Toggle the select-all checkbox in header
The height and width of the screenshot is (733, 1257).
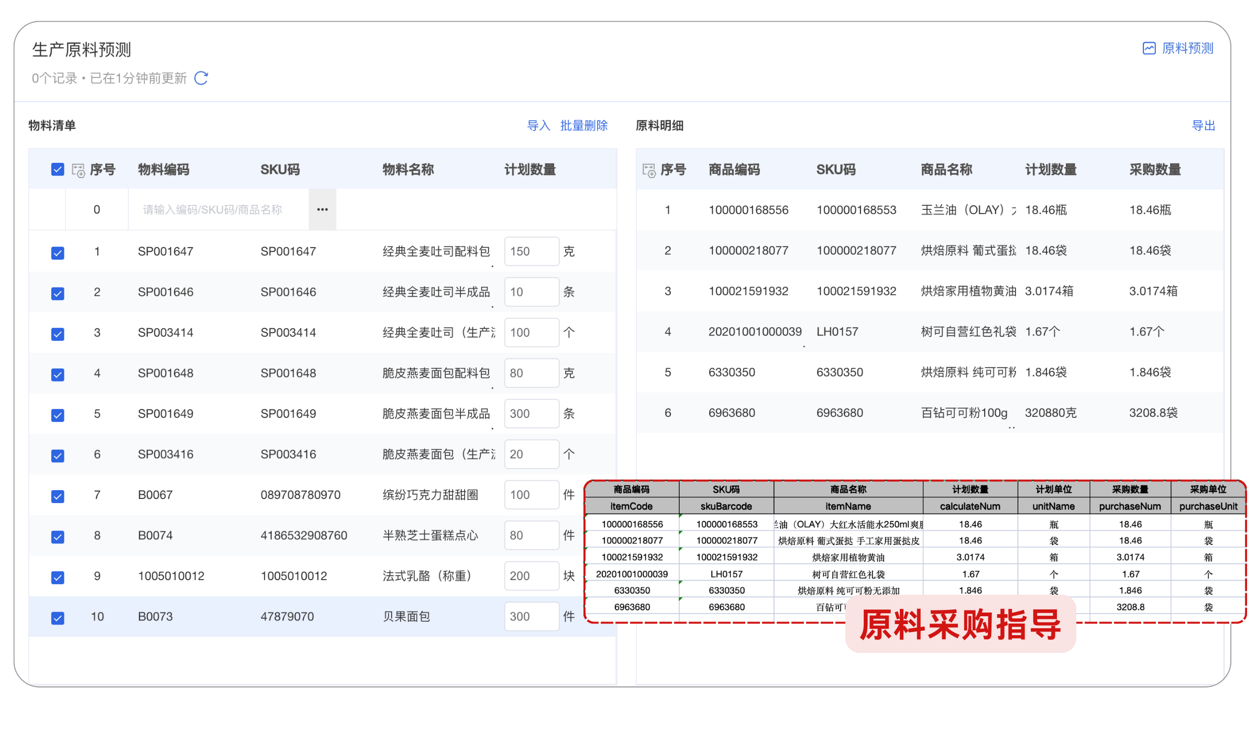(58, 170)
